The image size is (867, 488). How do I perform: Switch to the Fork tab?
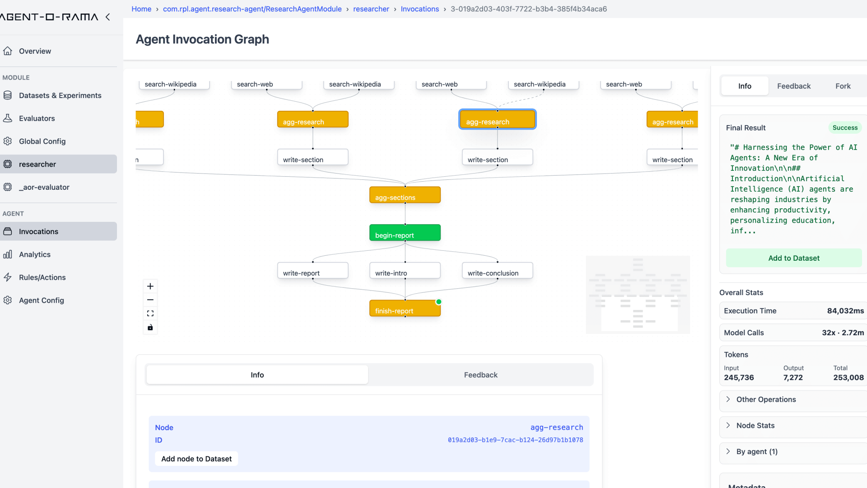843,86
